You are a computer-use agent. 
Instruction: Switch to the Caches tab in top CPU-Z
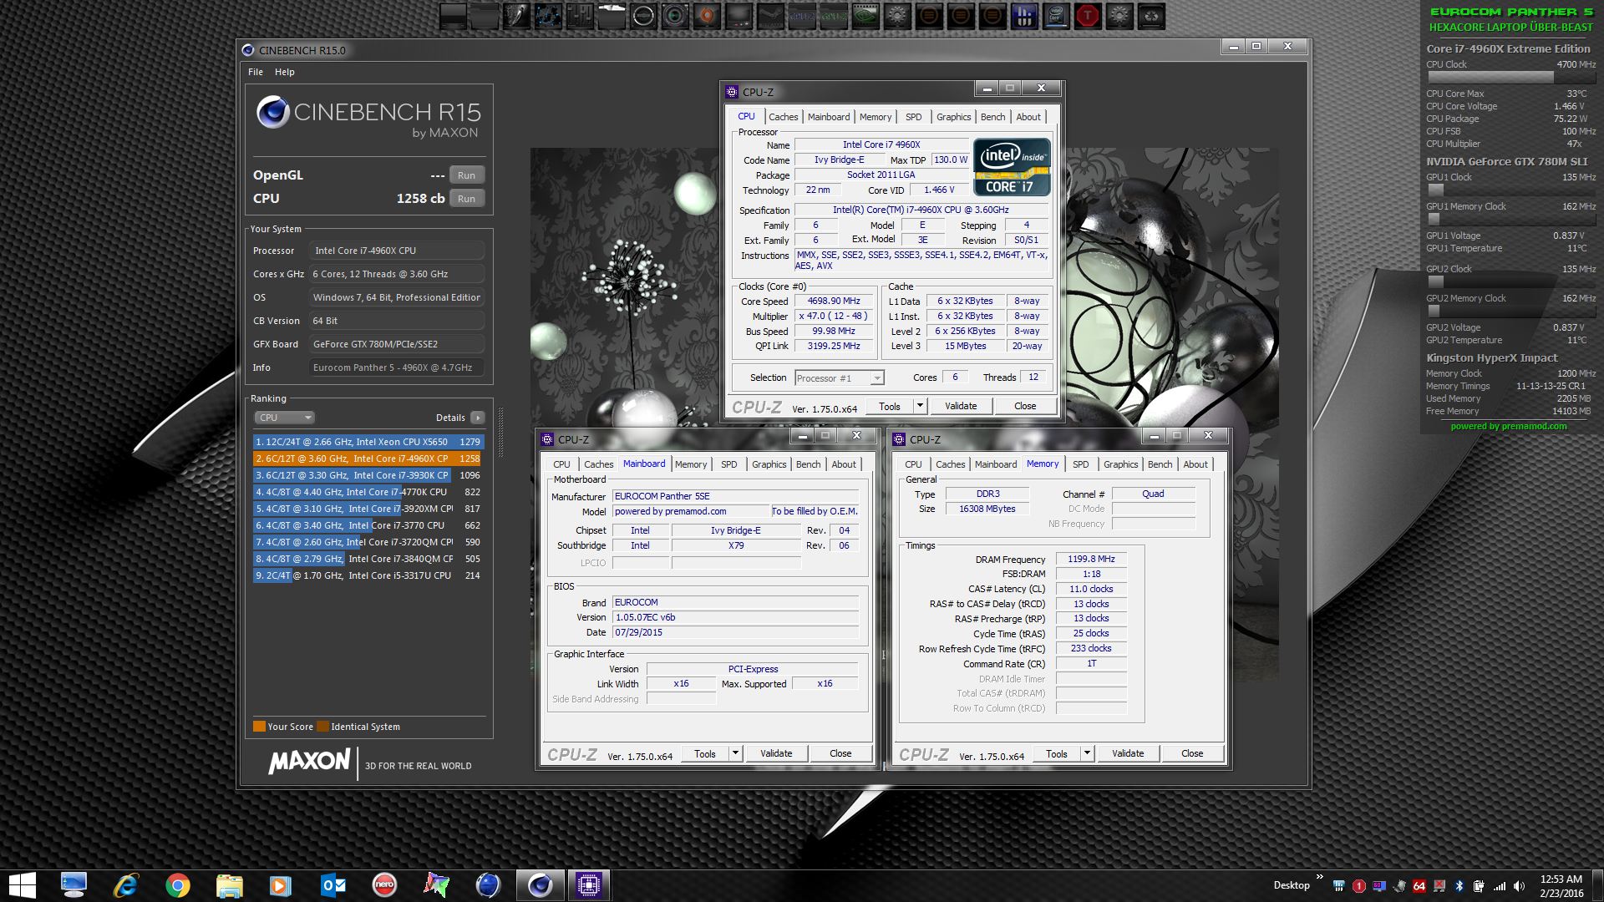[783, 117]
